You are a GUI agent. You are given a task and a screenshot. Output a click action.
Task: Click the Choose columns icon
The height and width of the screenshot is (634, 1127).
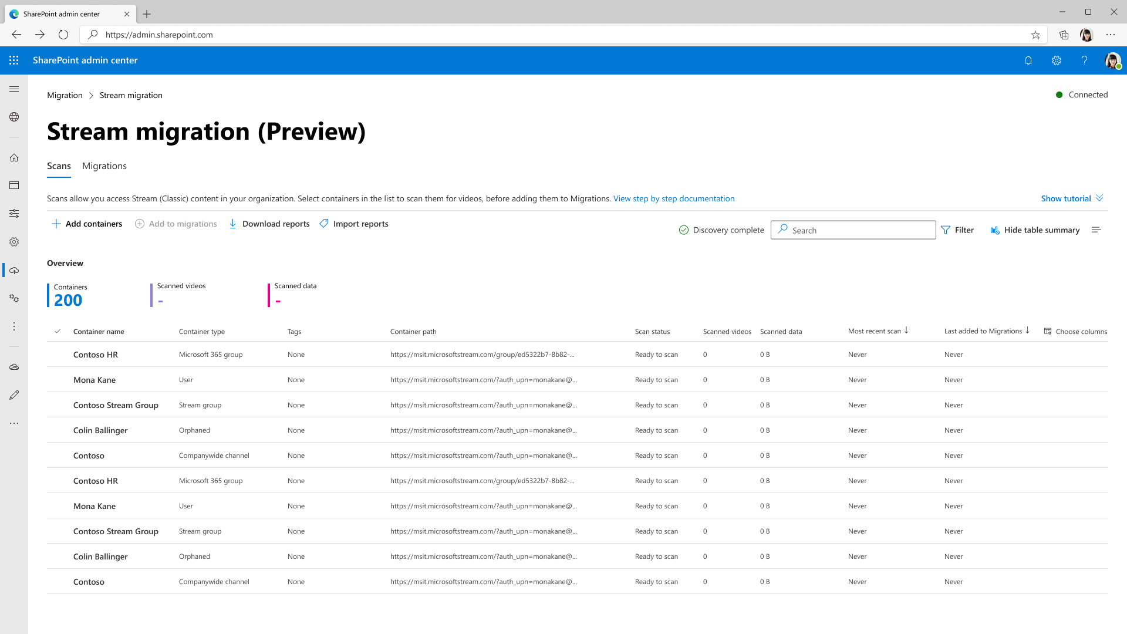(x=1049, y=331)
